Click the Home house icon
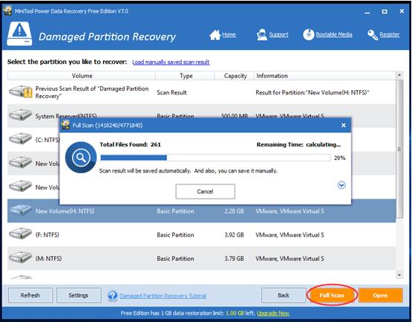Image resolution: width=412 pixels, height=322 pixels. 215,35
